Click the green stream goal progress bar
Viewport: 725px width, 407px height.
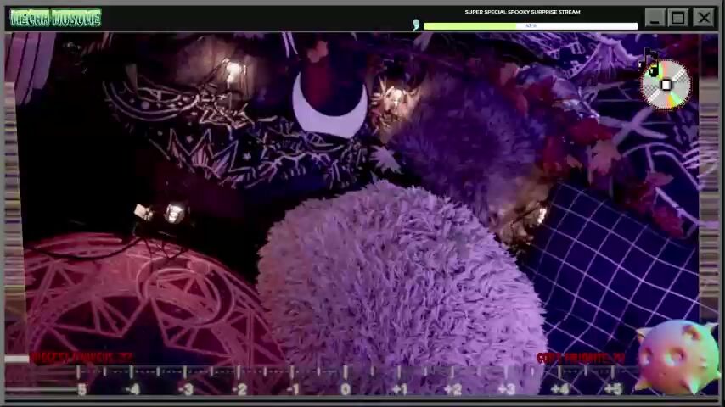pos(531,26)
